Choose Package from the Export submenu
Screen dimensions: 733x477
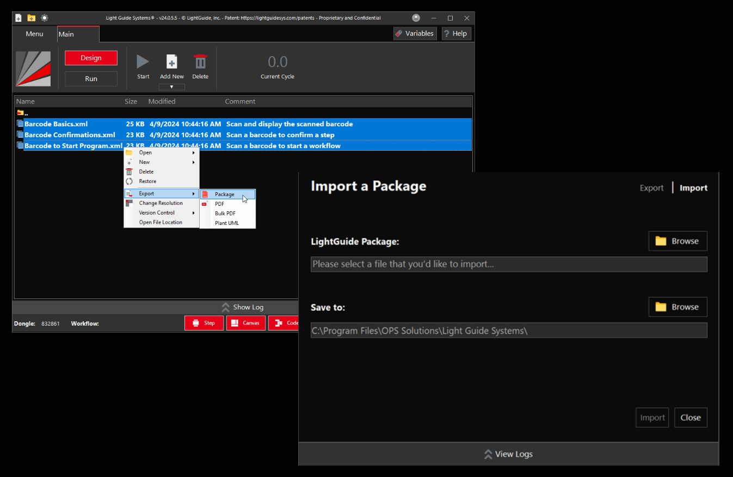[x=225, y=194]
